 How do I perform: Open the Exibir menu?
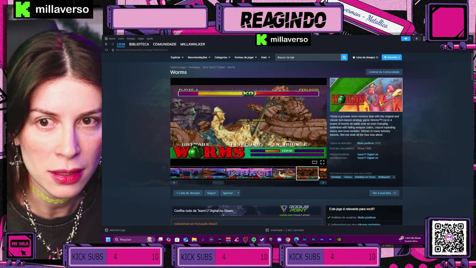121,38
